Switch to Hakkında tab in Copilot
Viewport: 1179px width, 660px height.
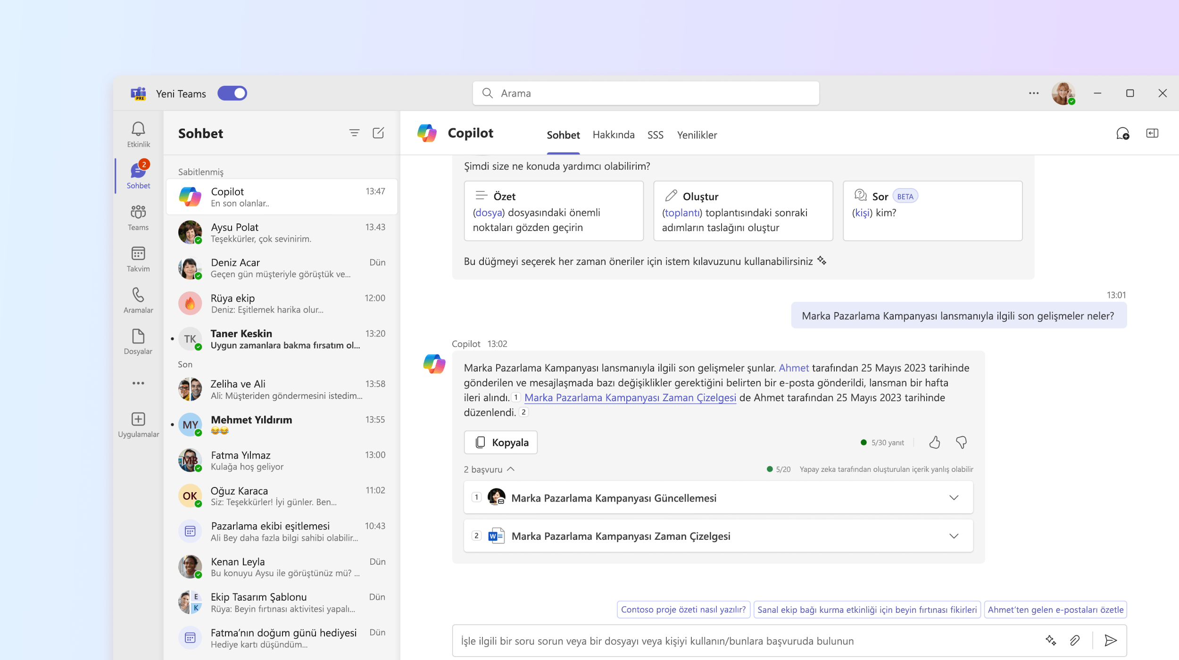[x=613, y=134]
